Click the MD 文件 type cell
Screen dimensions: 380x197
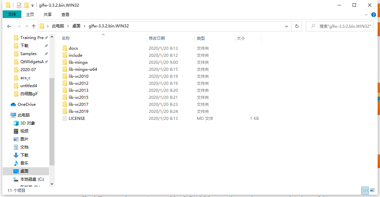tap(205, 119)
